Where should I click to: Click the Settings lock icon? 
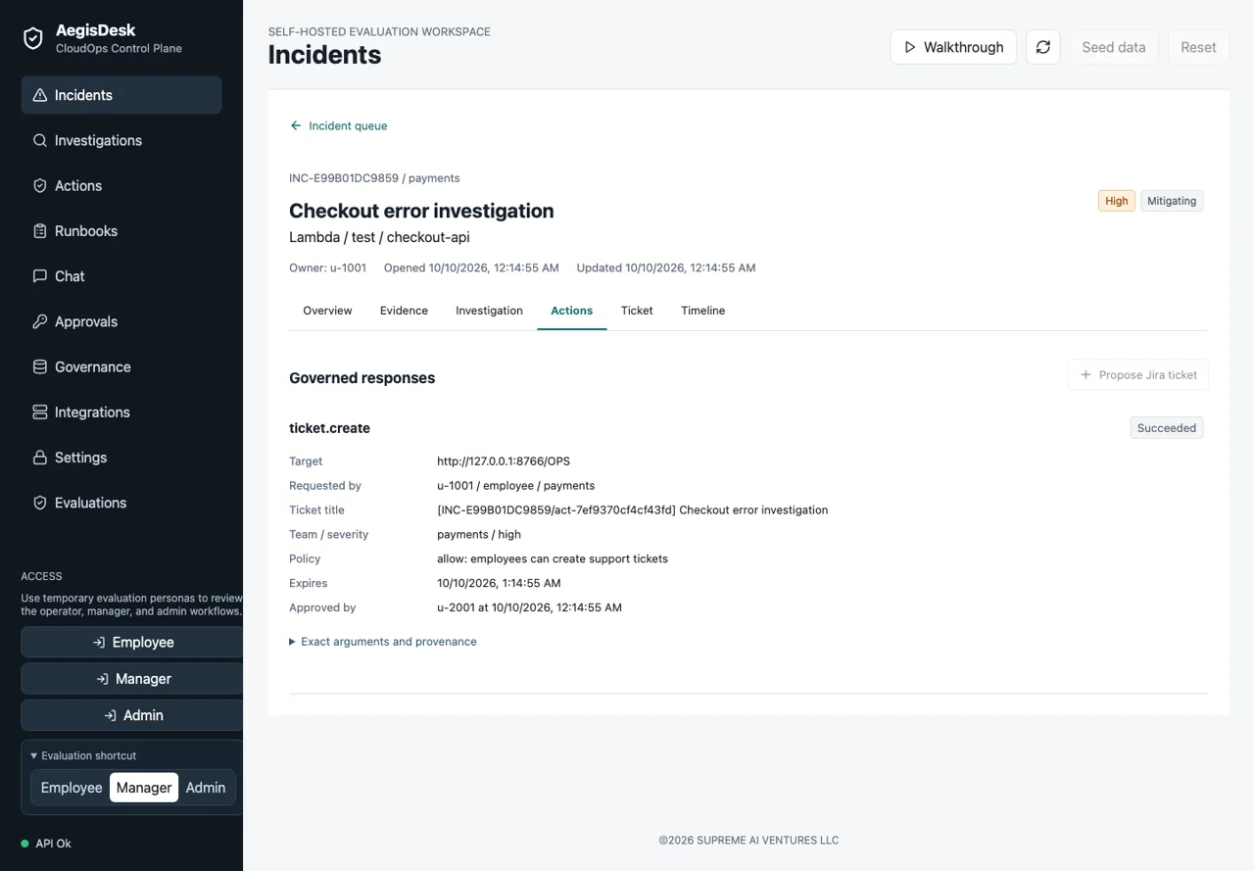pos(40,458)
